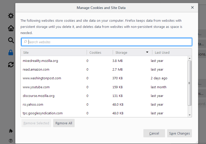The width and height of the screenshot is (206, 144).
Task: Open Firefox Support help icon
Action: coord(11,141)
